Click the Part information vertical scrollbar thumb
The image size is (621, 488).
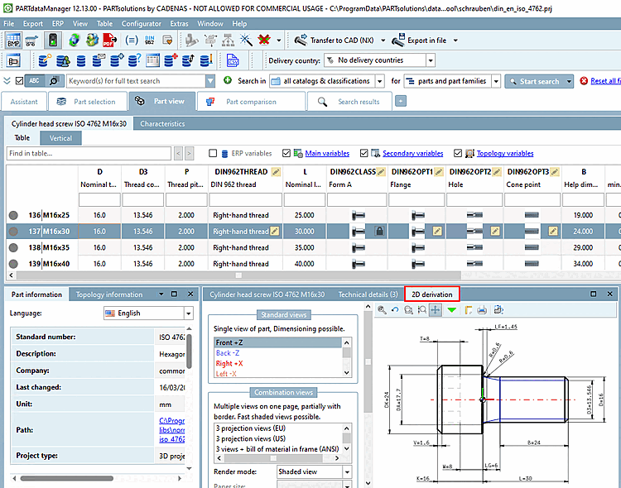click(190, 351)
